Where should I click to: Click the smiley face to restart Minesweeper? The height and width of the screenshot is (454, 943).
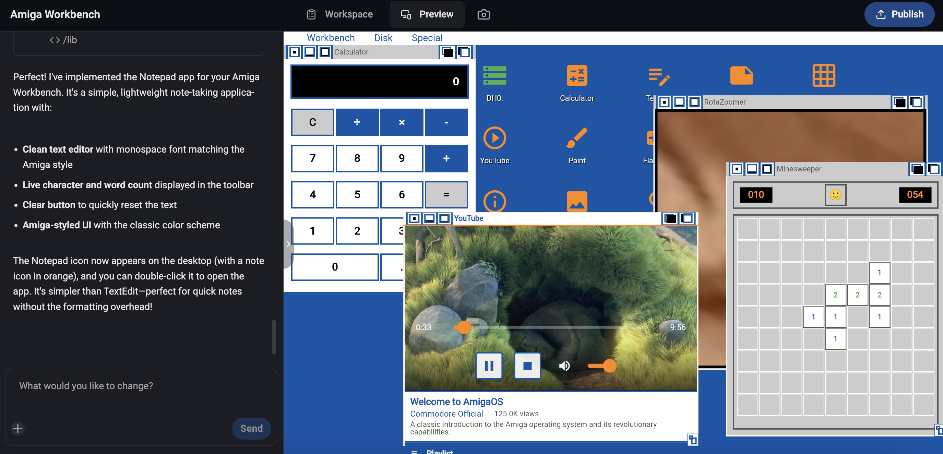[x=836, y=194]
